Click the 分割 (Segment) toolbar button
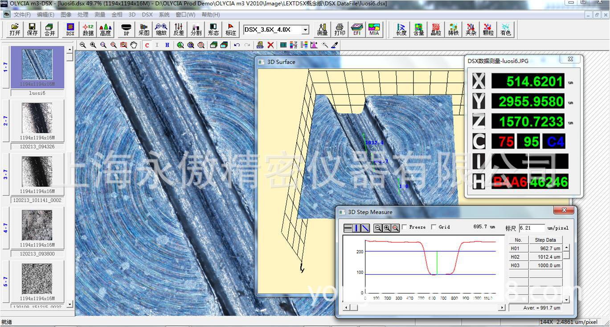Image resolution: width=610 pixels, height=327 pixels. [x=196, y=29]
